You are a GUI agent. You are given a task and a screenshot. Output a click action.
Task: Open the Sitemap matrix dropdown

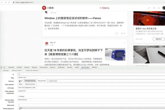tap(17, 70)
